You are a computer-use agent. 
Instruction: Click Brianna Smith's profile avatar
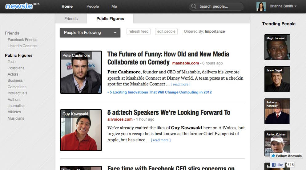(261, 6)
